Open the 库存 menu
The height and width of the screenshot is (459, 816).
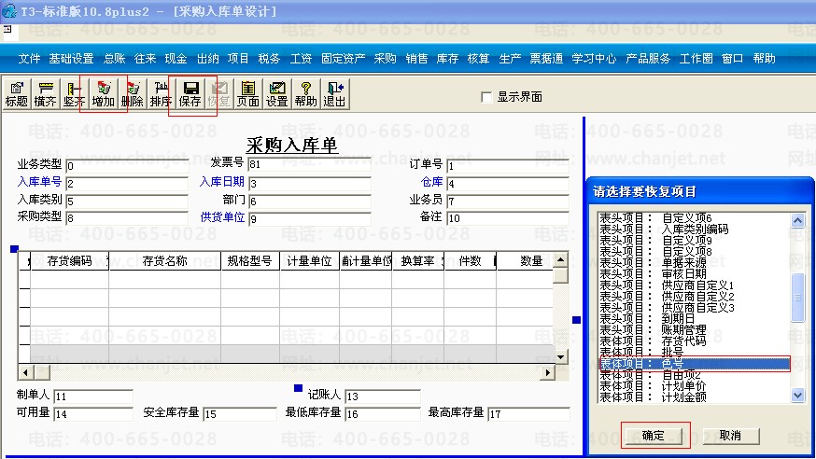447,59
